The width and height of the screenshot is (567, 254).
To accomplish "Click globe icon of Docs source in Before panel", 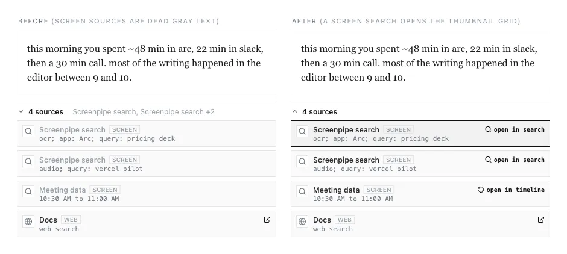I will [28, 221].
